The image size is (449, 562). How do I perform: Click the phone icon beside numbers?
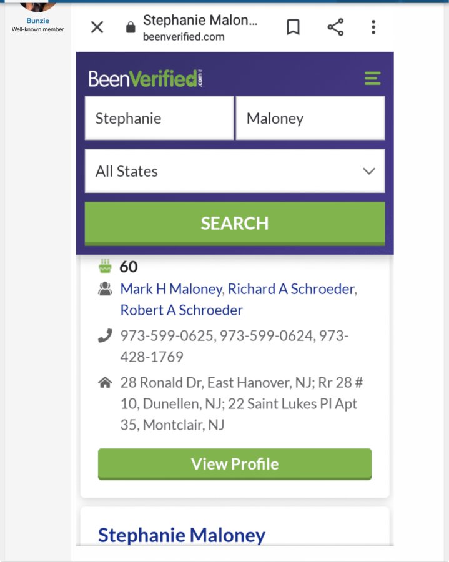pyautogui.click(x=105, y=336)
